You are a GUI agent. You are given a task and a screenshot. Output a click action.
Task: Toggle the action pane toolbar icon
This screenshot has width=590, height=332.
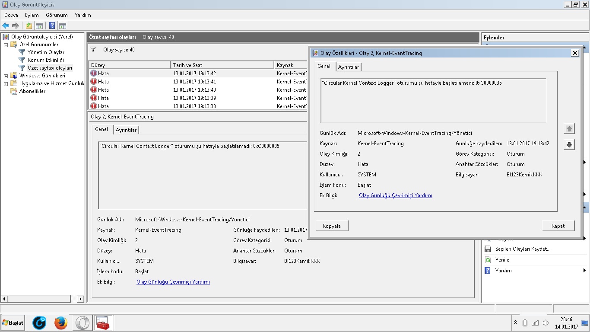pos(62,26)
